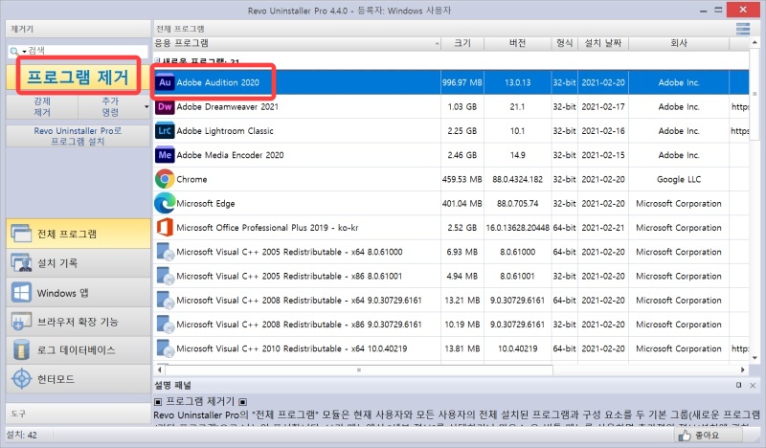This screenshot has width=766, height=448.
Task: Click the thumbs-up 좋아요 icon
Action: 685,435
